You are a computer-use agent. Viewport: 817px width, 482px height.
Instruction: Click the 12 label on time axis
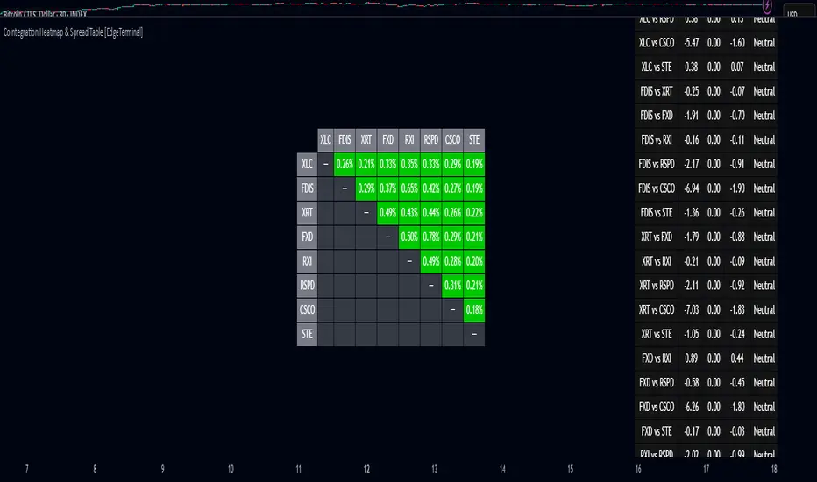pyautogui.click(x=366, y=470)
